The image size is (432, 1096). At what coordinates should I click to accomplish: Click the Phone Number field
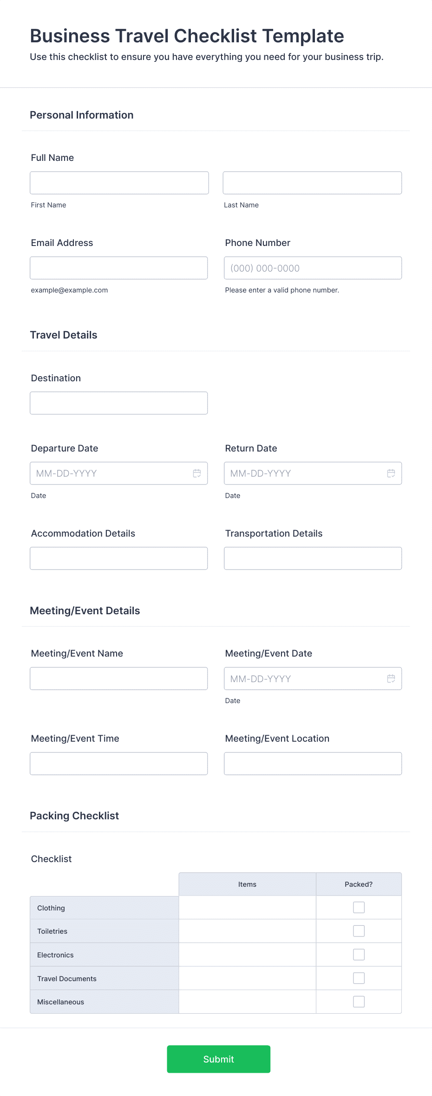[x=312, y=268]
